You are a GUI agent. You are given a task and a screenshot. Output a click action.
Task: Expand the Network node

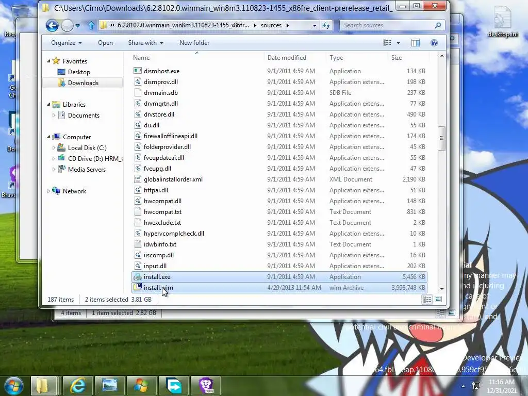(x=48, y=191)
